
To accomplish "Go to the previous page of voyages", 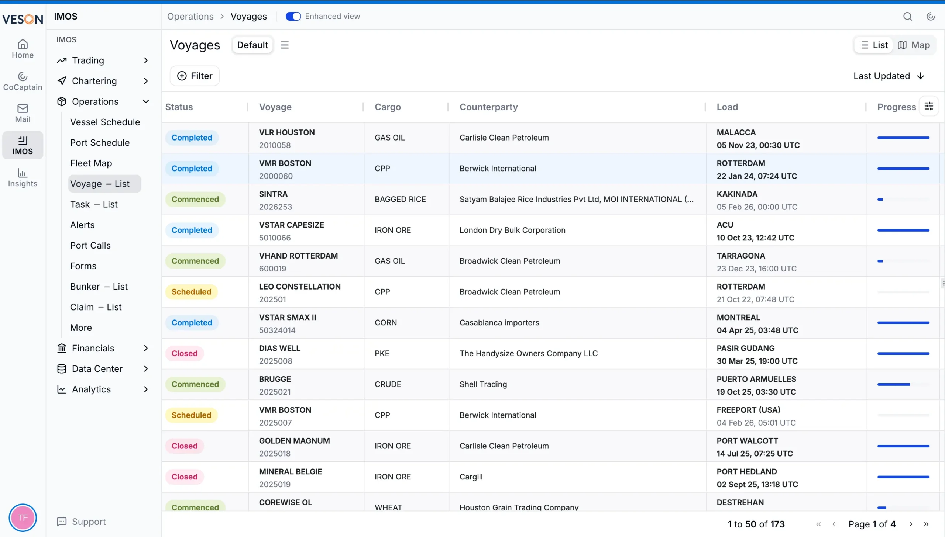I will tap(834, 524).
